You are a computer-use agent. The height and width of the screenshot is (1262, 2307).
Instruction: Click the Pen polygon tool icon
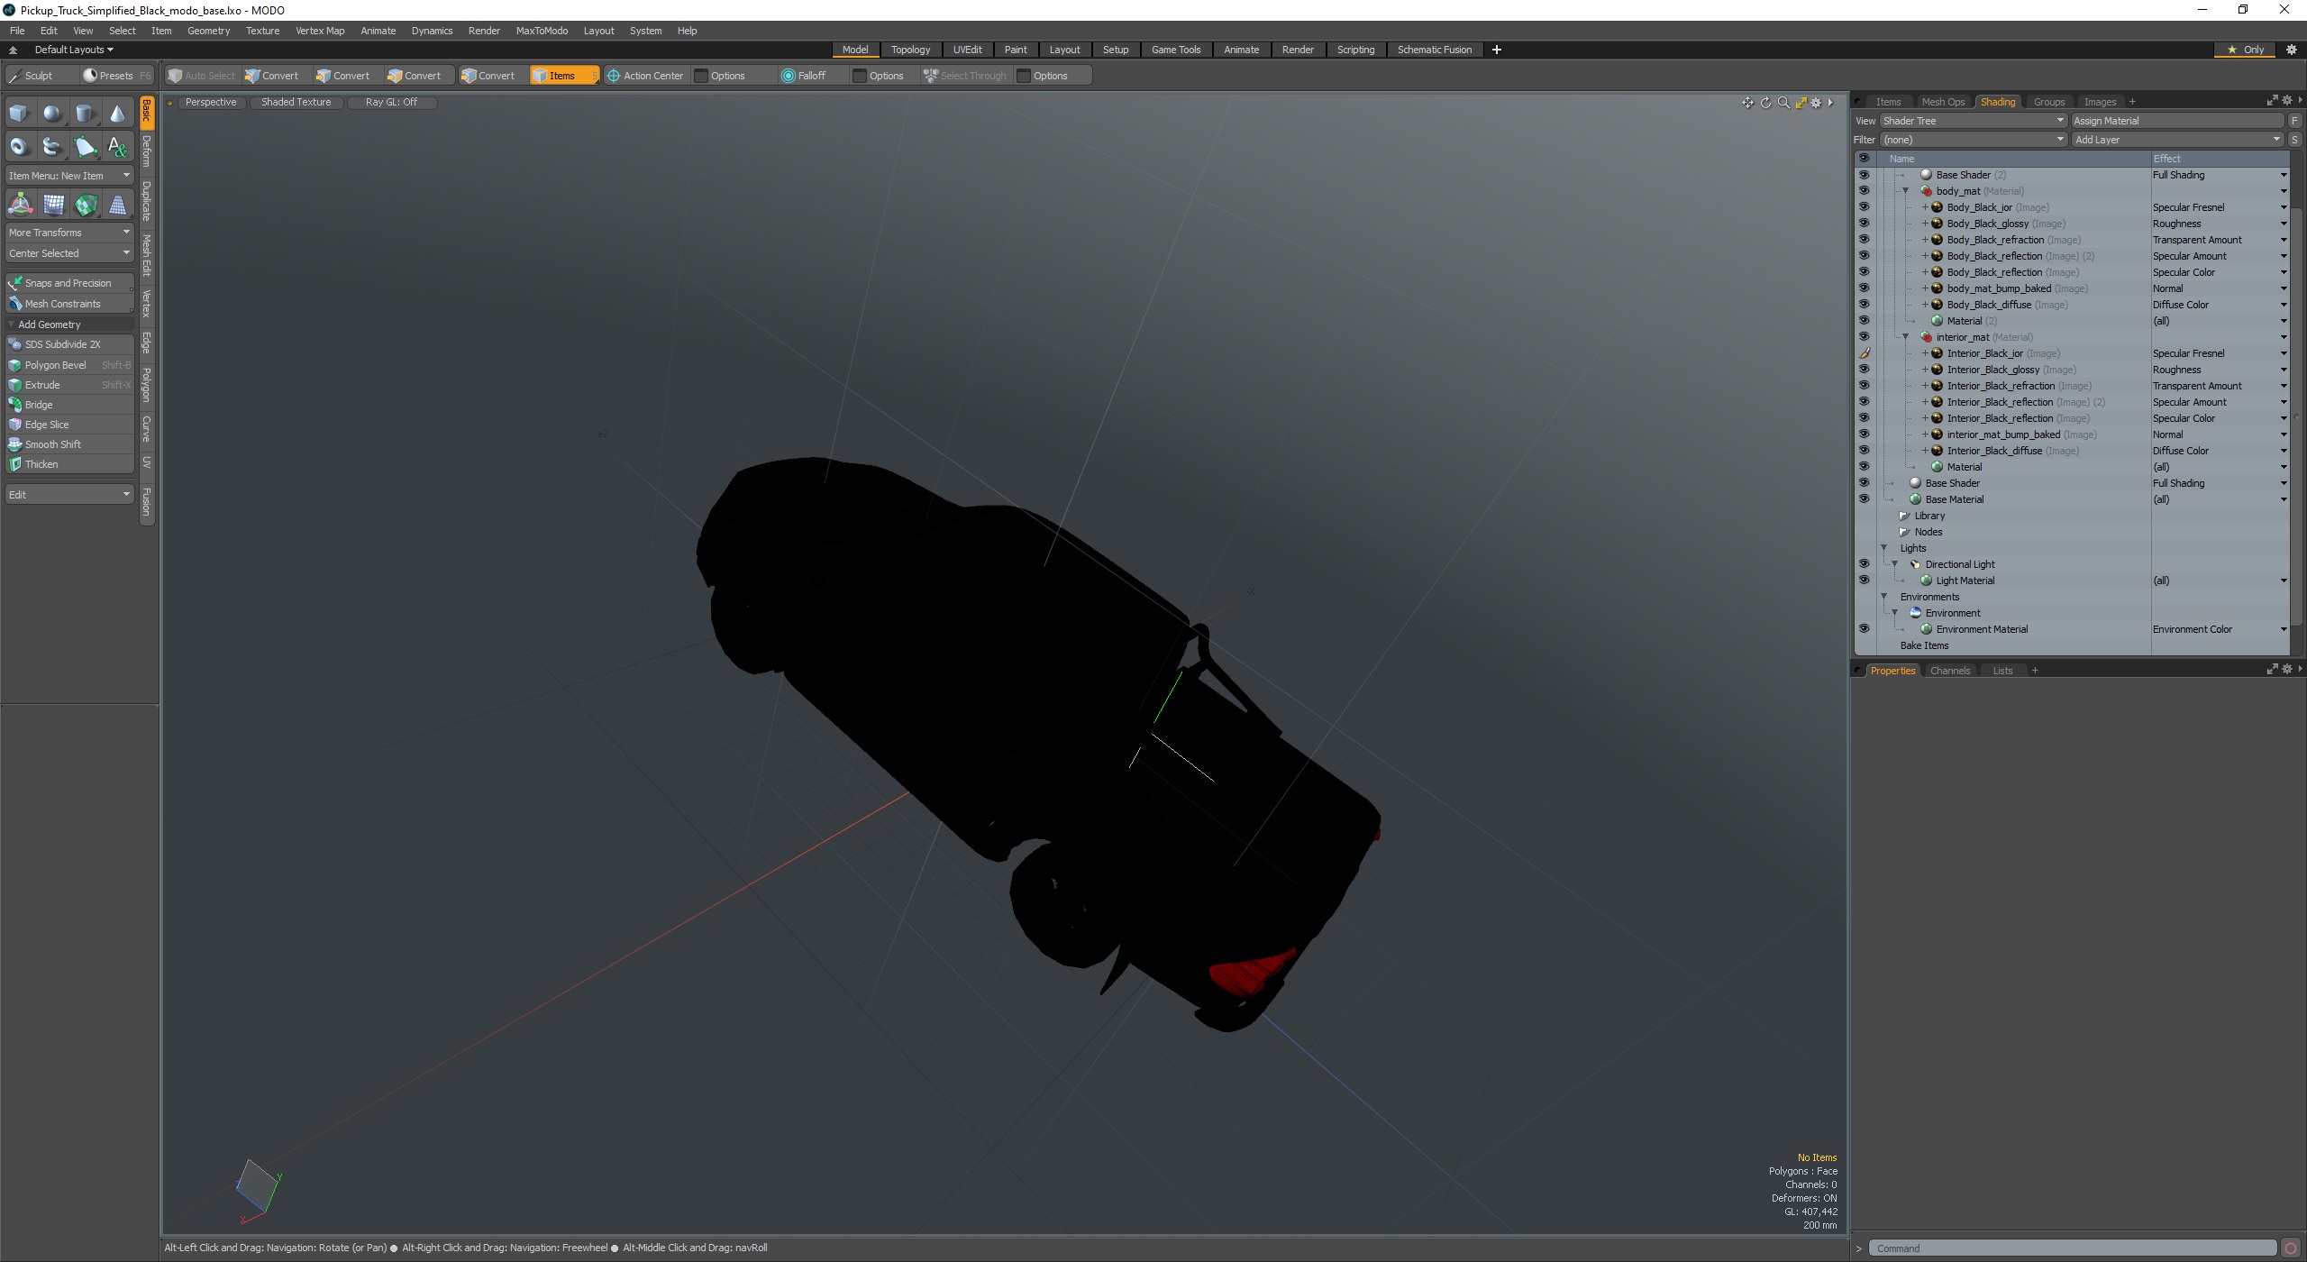pos(85,147)
